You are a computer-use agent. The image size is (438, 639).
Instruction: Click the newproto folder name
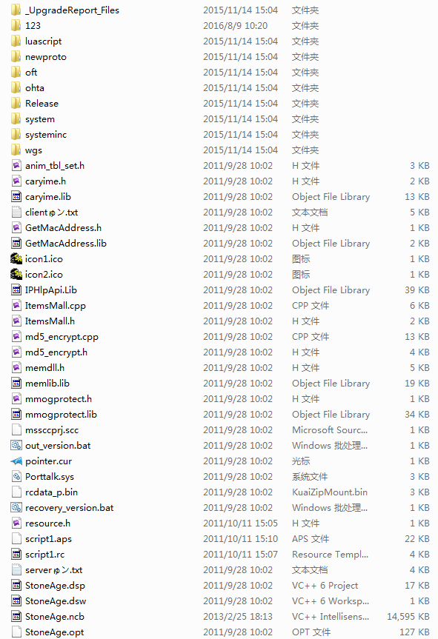46,57
